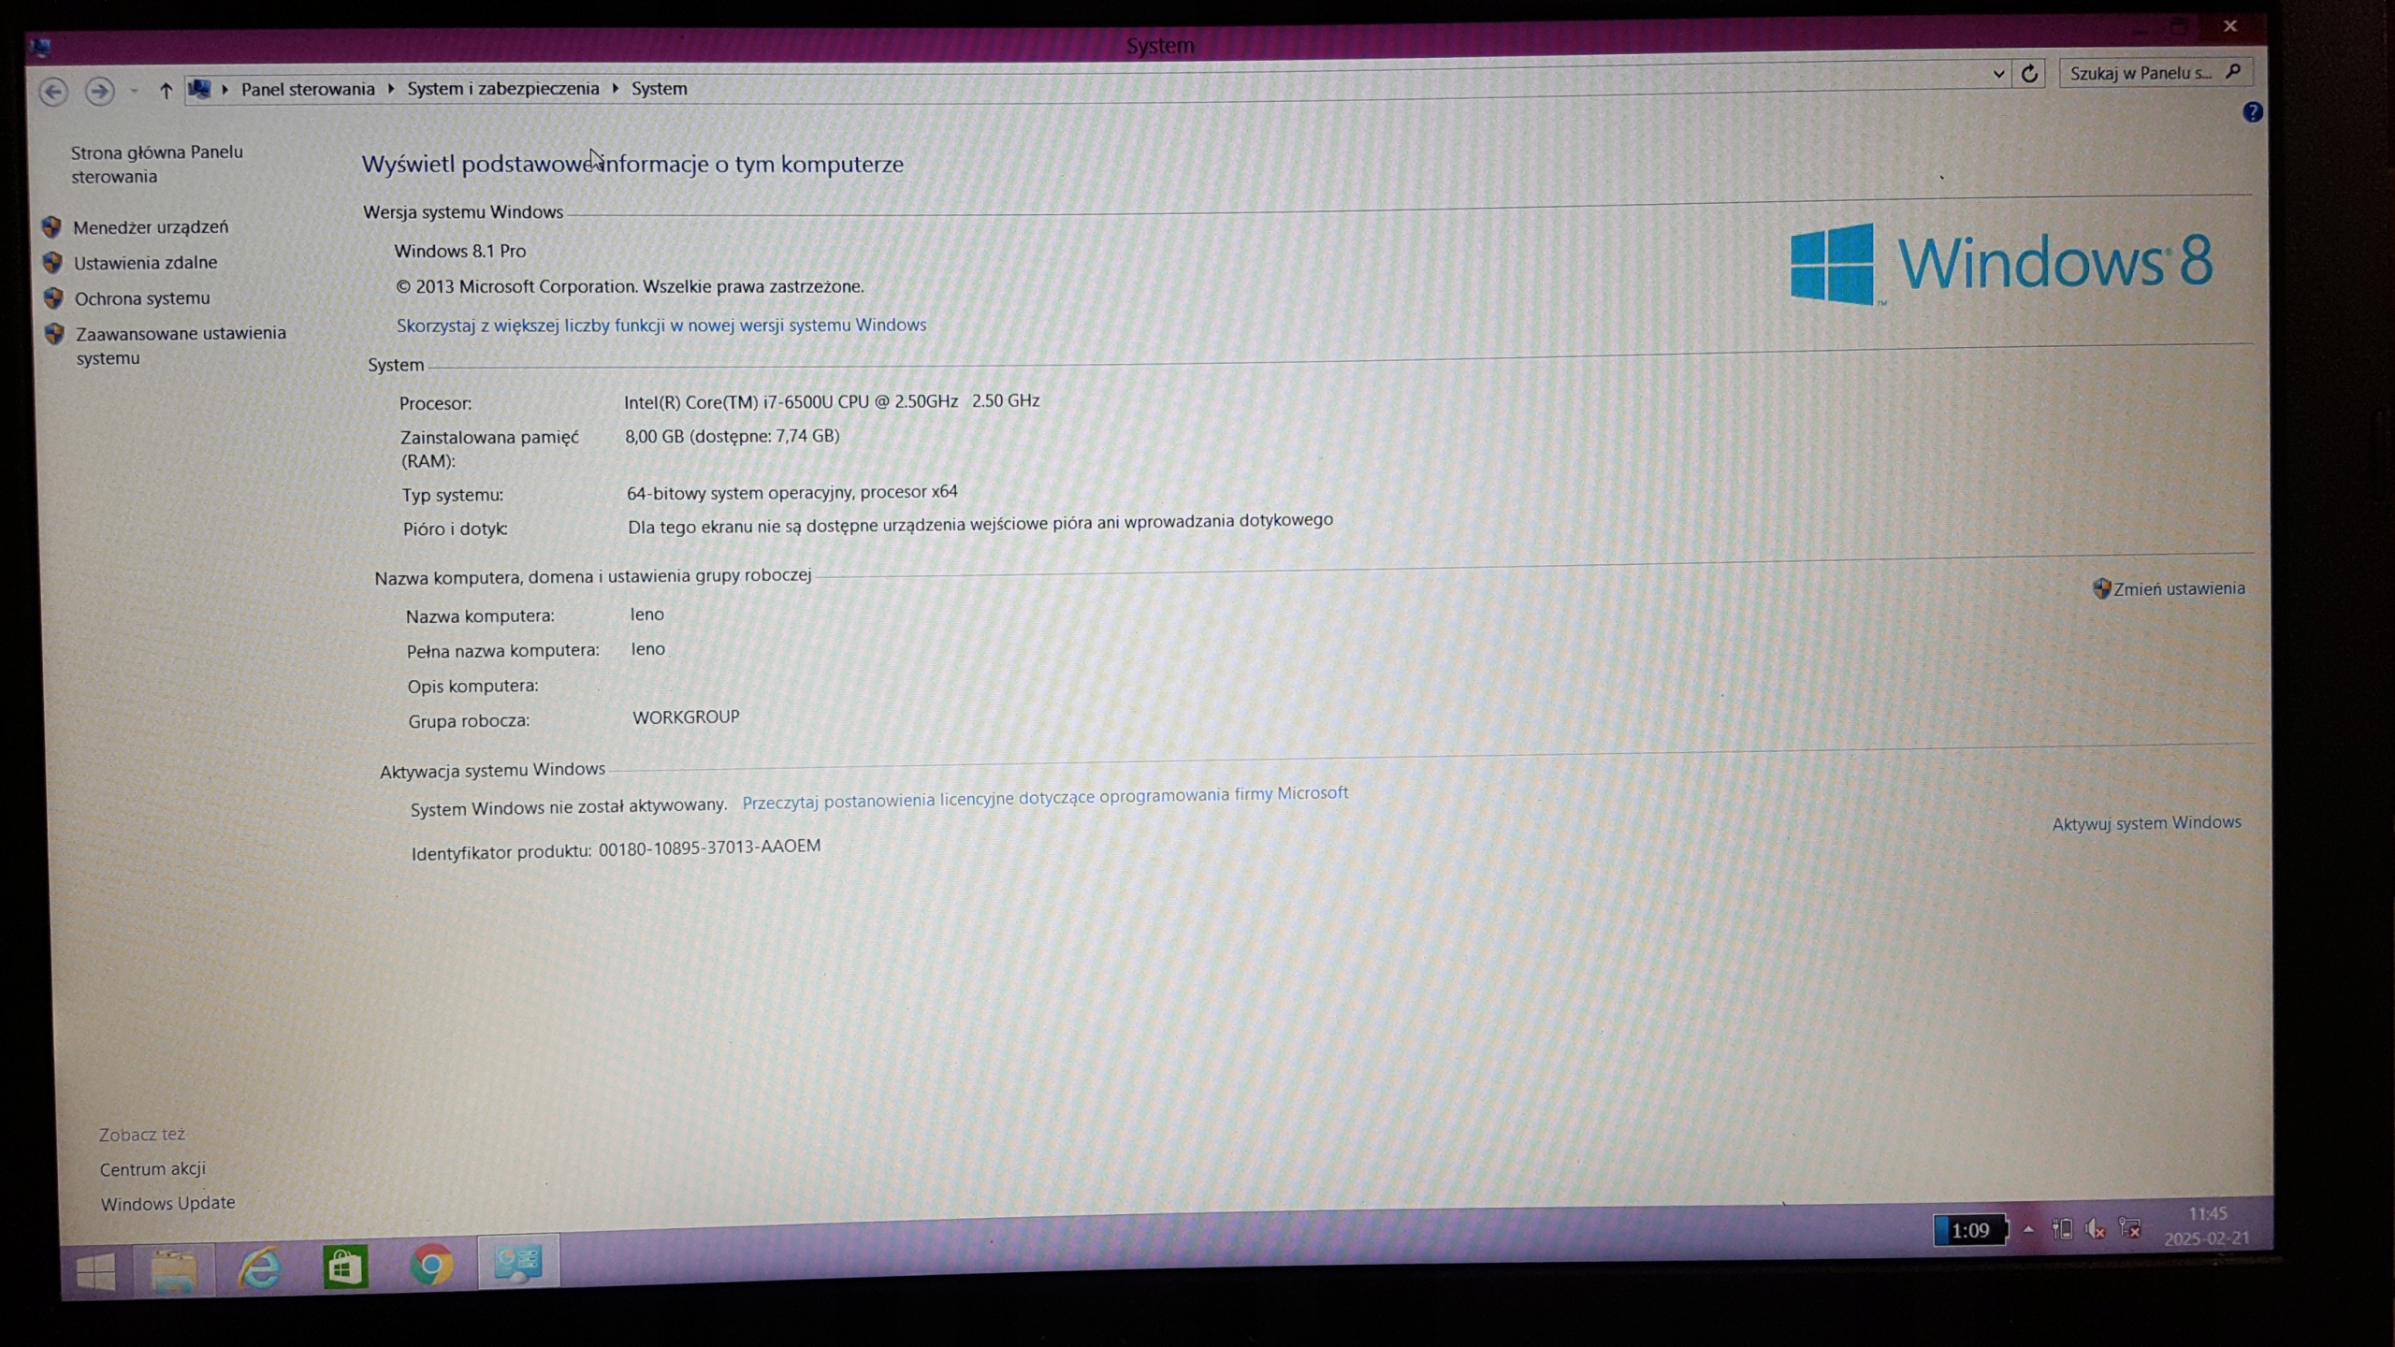Open Google Chrome from the taskbar

click(x=431, y=1266)
